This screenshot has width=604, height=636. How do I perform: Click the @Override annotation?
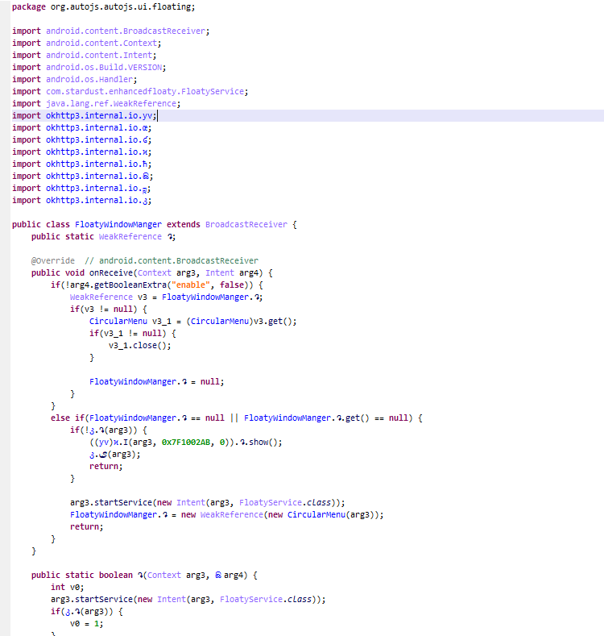(53, 260)
